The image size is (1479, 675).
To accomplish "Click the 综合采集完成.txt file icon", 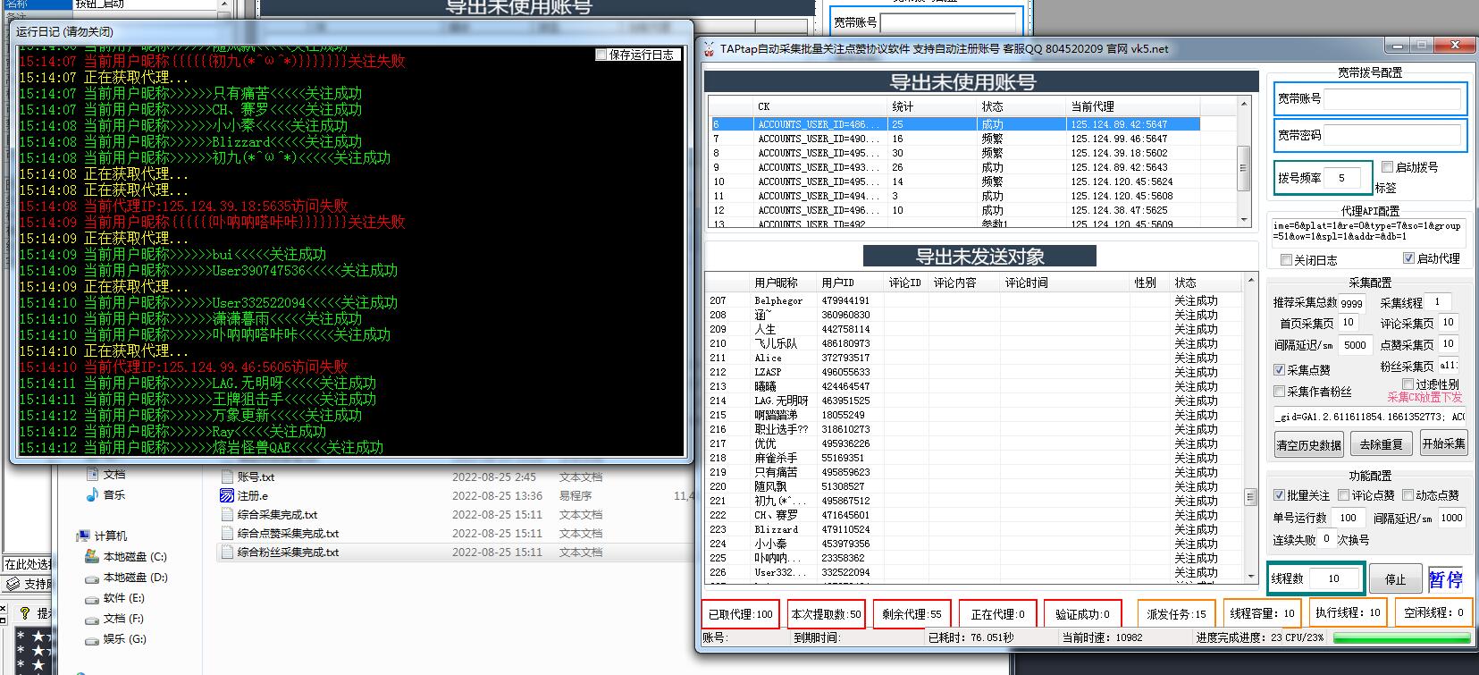I will 227,515.
